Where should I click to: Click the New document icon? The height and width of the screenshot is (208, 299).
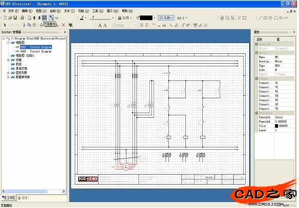click(x=4, y=17)
